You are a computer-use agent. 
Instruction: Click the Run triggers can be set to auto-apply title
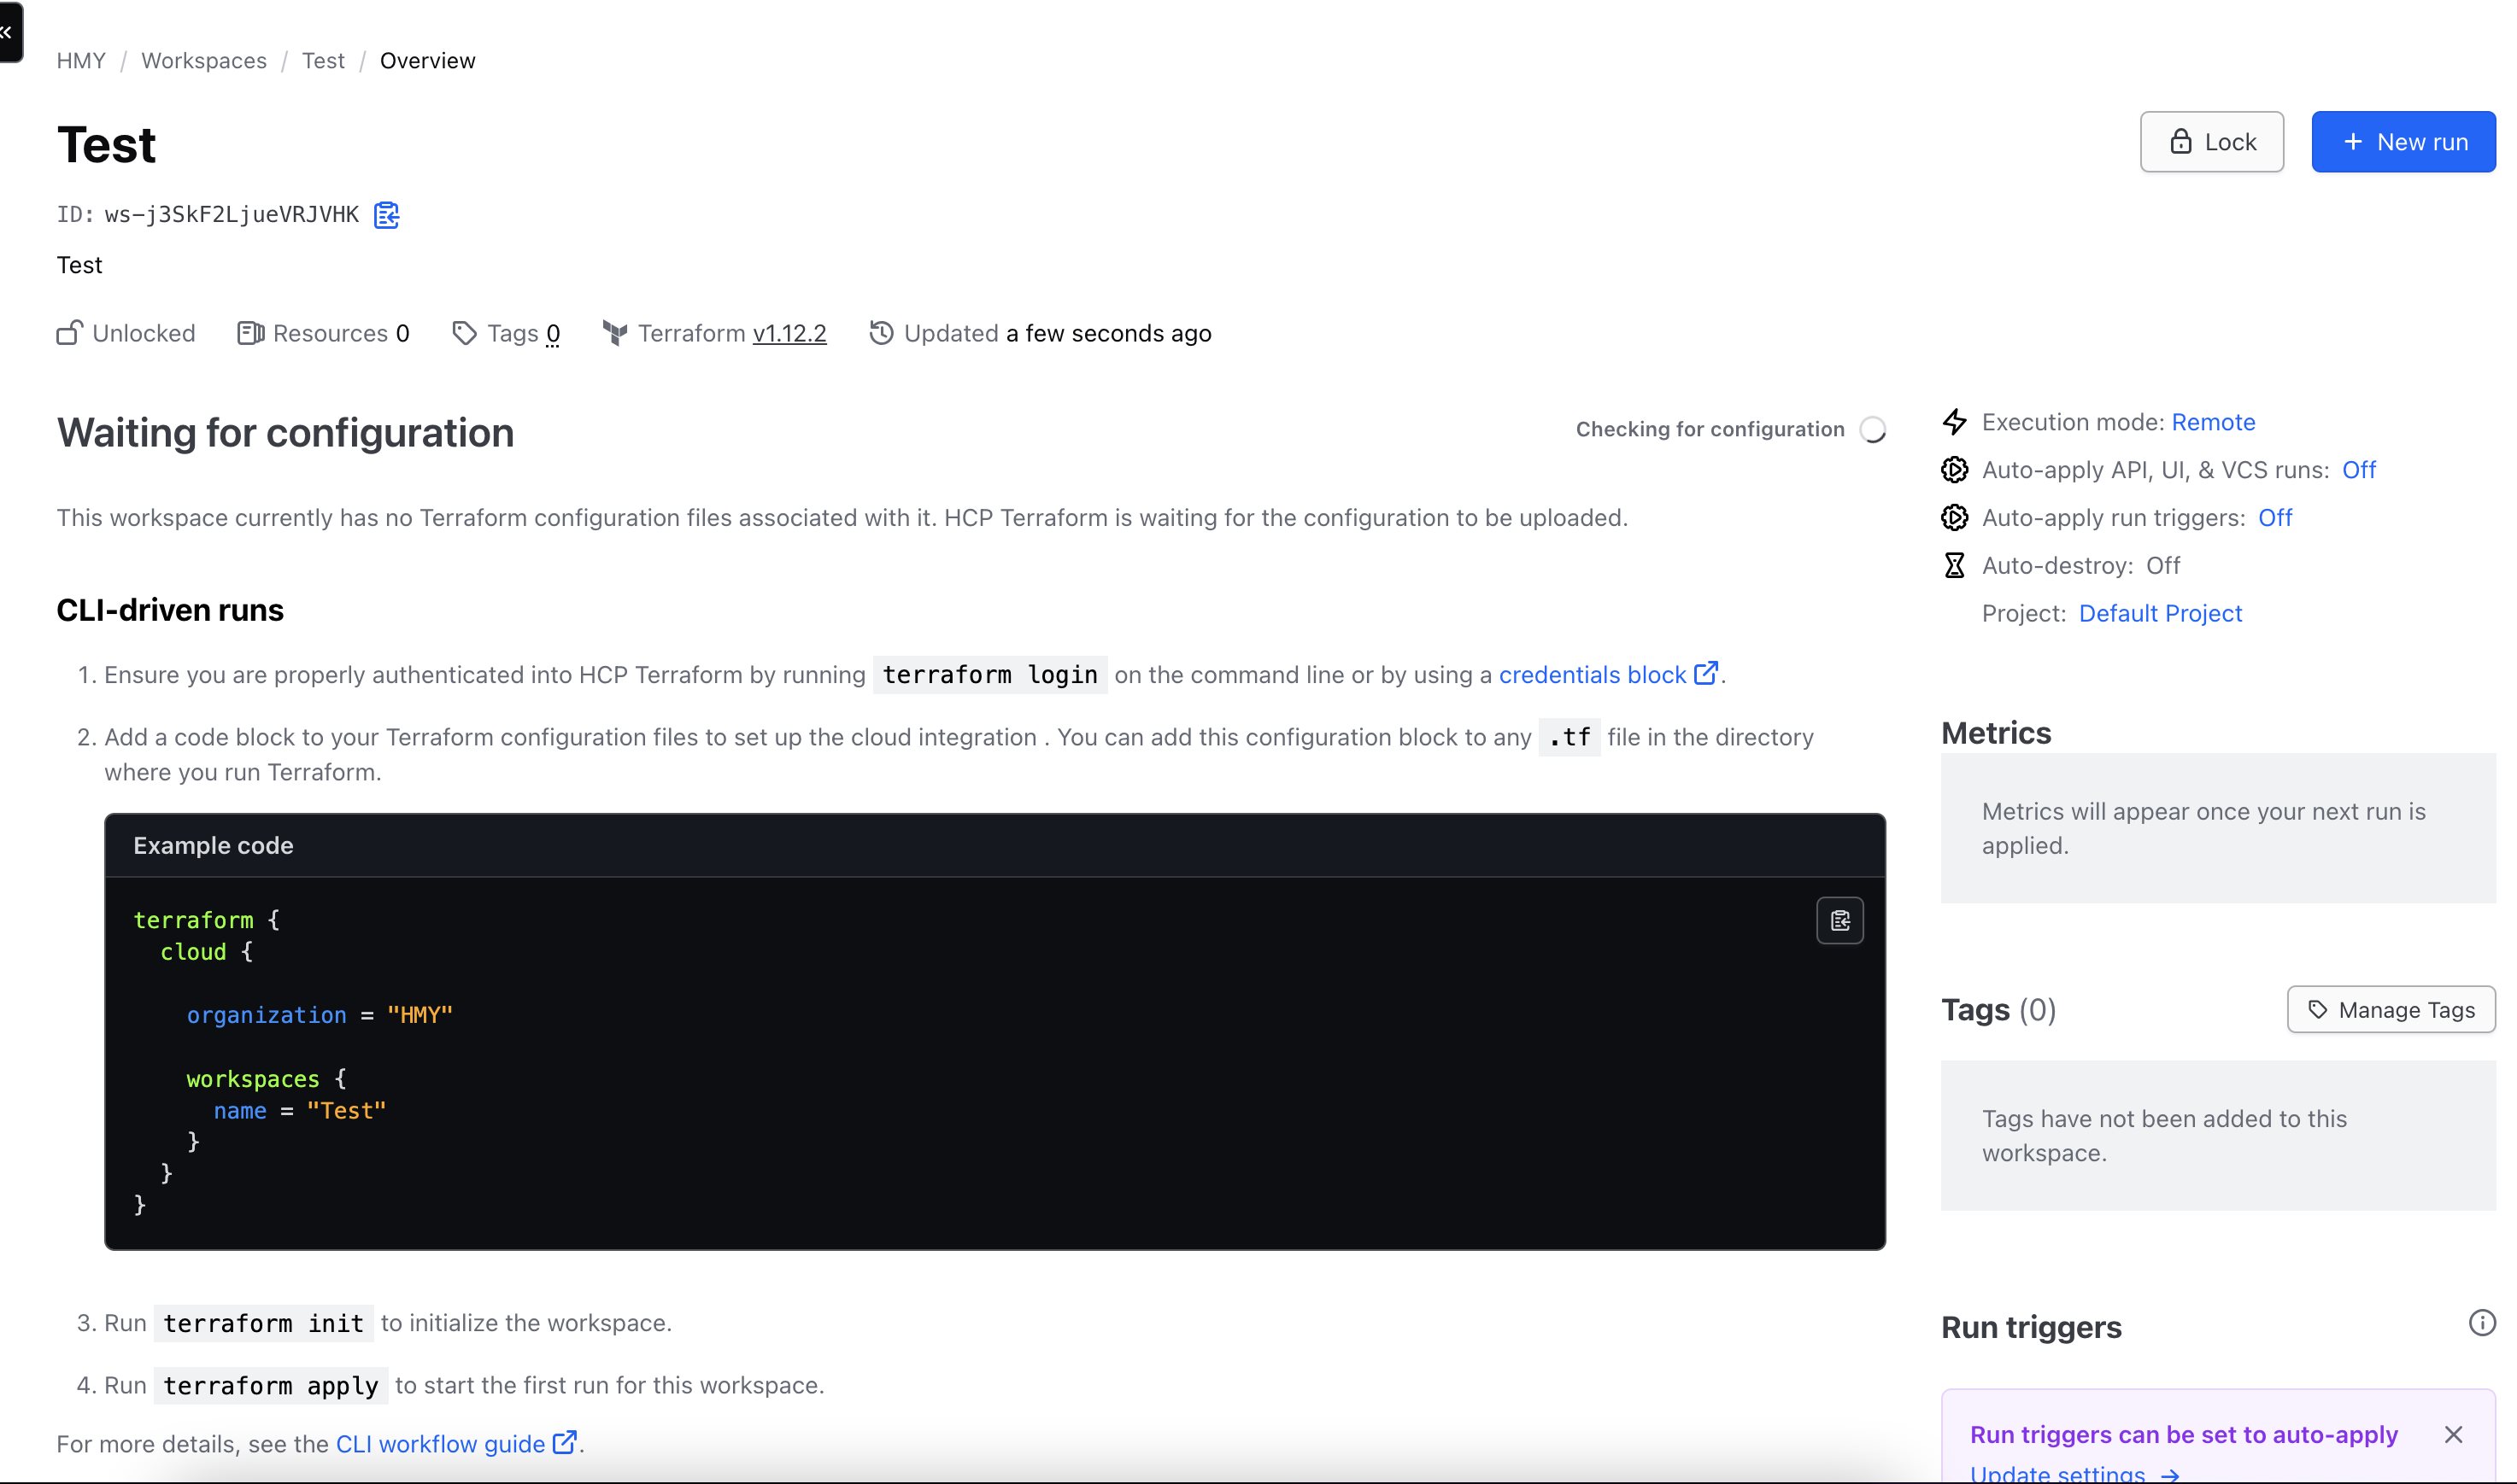(x=2184, y=1435)
